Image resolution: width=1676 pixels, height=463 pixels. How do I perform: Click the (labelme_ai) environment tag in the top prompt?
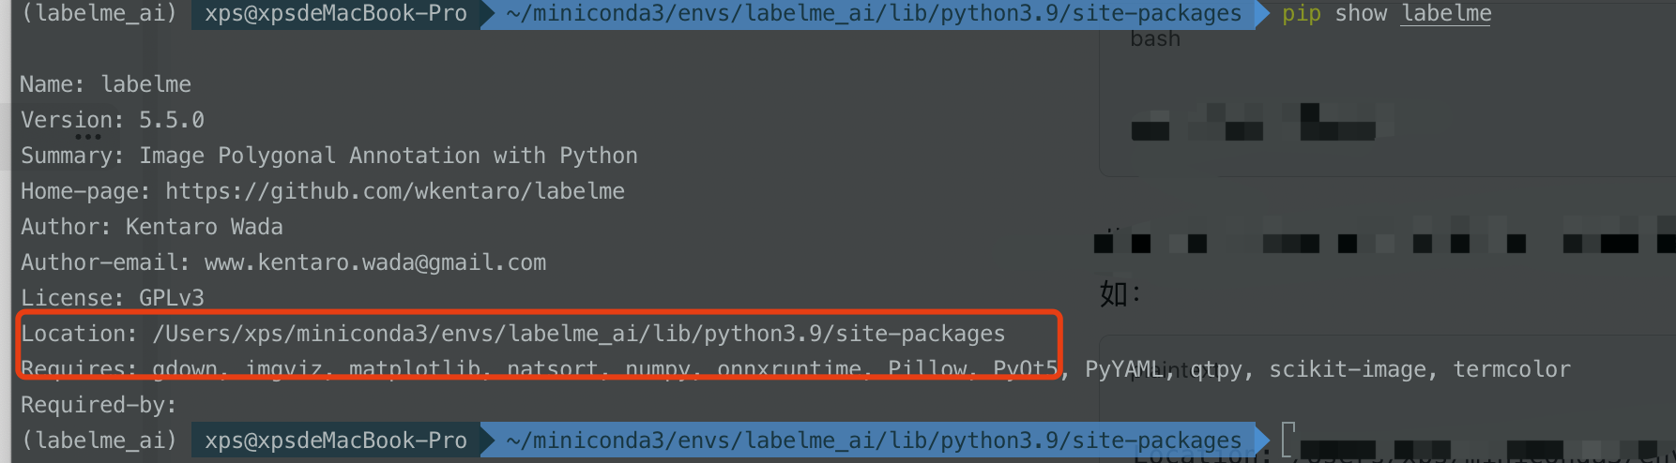coord(99,14)
